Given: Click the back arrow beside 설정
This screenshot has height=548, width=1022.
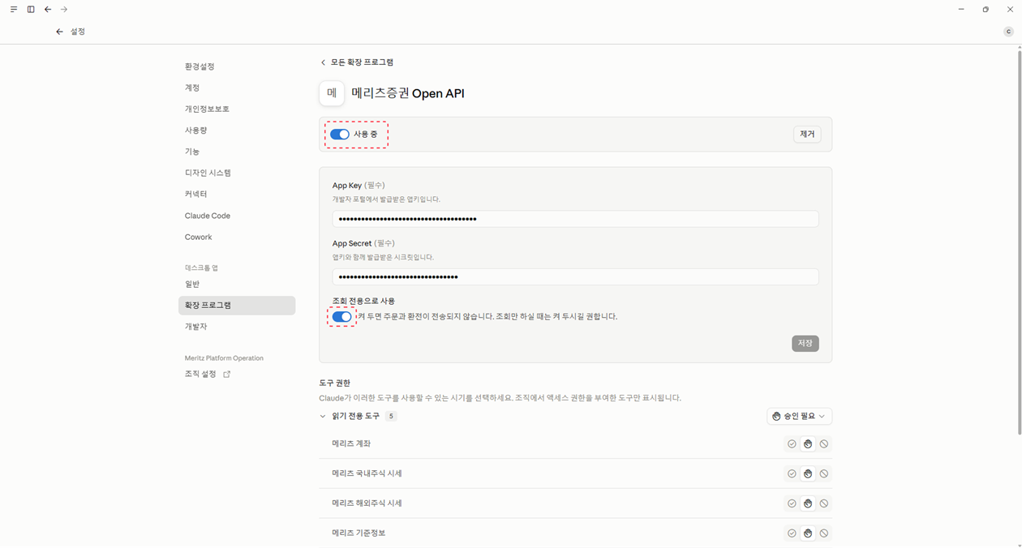Looking at the screenshot, I should 59,32.
